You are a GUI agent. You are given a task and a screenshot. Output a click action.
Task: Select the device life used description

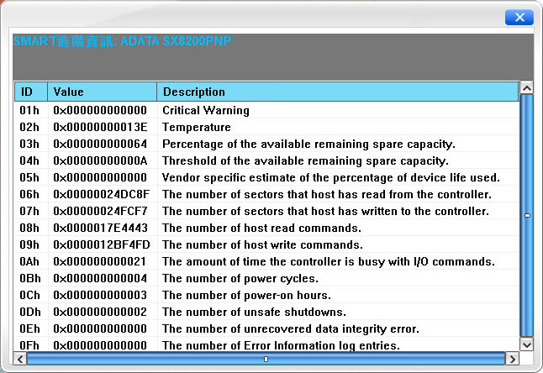coord(331,177)
